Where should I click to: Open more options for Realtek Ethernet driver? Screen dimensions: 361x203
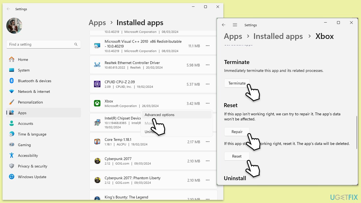pos(208,65)
